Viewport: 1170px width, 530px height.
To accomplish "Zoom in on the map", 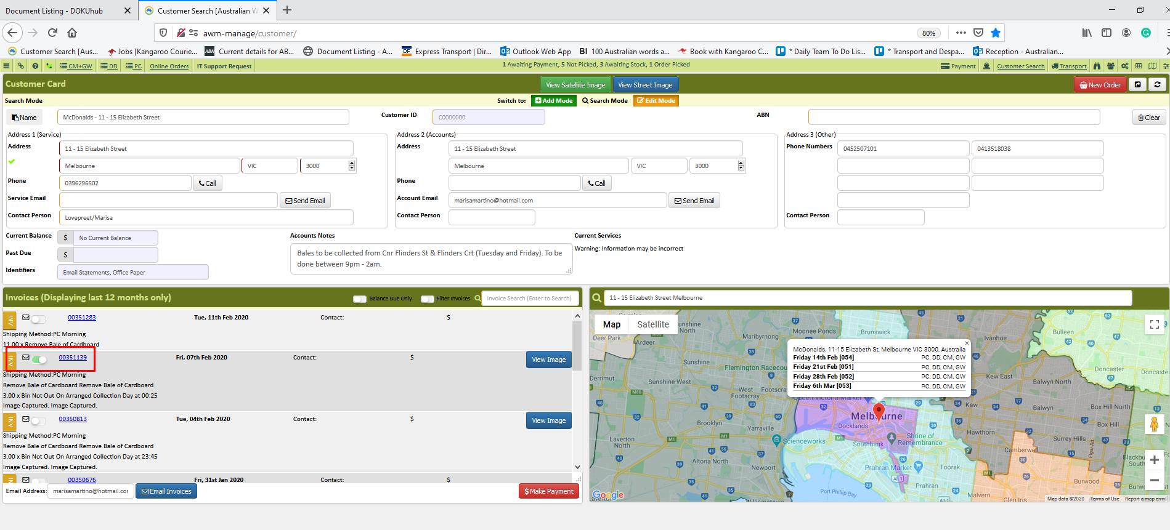I will point(1155,460).
